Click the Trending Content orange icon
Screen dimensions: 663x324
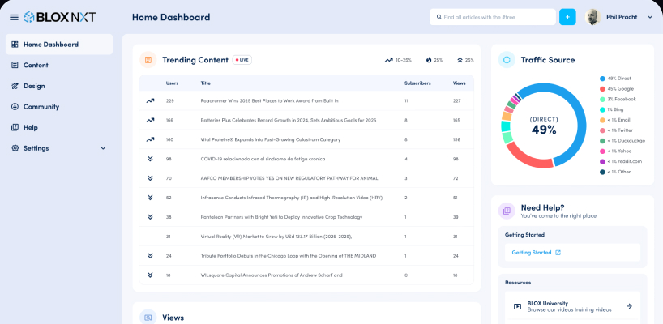point(148,60)
